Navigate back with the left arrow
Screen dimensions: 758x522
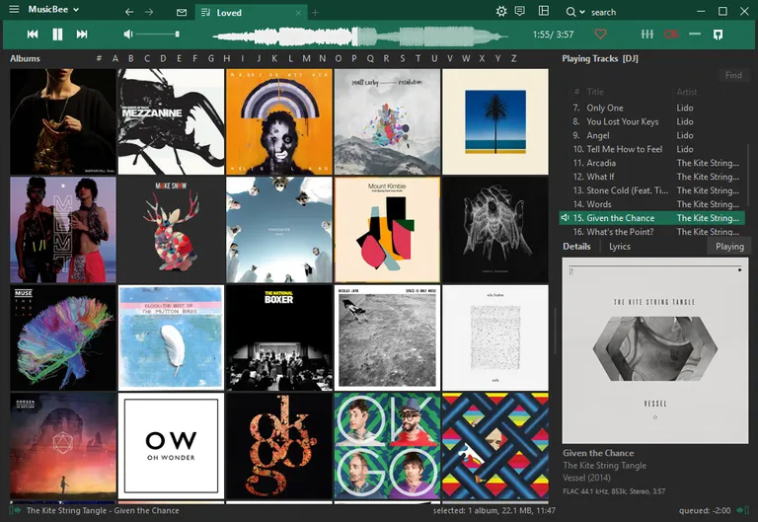tap(129, 13)
